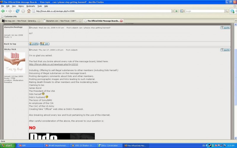Screen dimensions: 237x148
Task: Click the Customize Links bookmark
Action: pyautogui.click(x=9, y=16)
